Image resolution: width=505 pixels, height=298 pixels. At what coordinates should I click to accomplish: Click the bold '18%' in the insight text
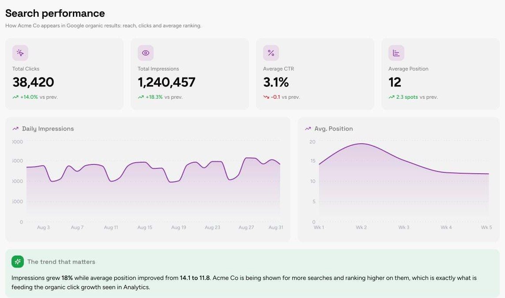[67, 278]
